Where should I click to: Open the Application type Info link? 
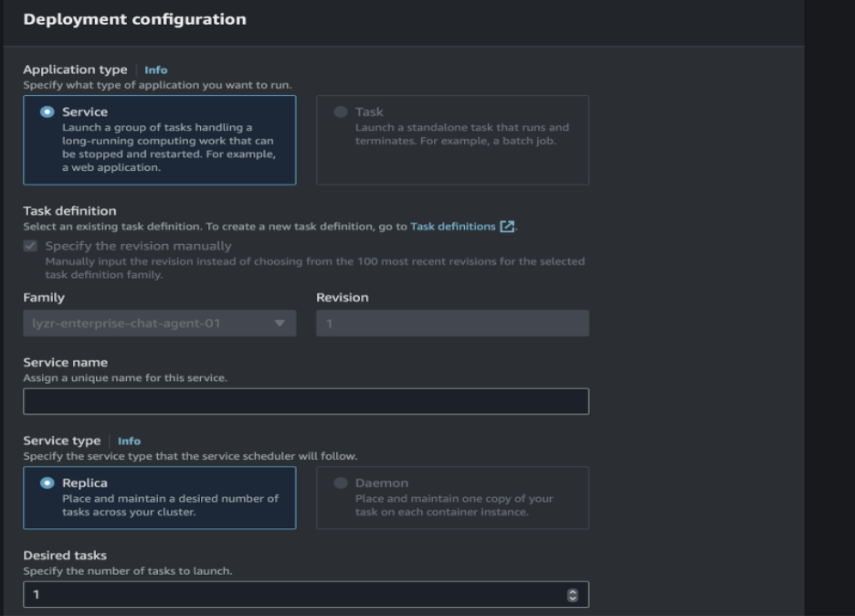156,69
